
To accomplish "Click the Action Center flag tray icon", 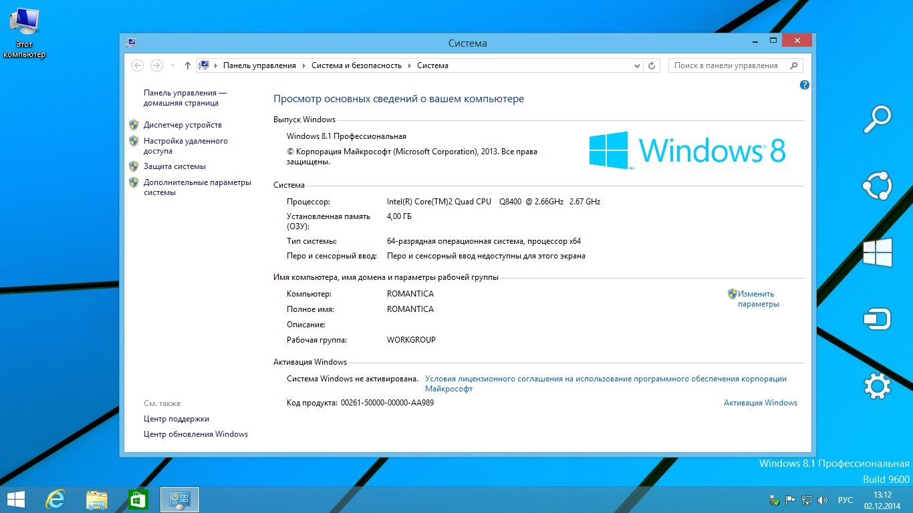I will [x=790, y=500].
